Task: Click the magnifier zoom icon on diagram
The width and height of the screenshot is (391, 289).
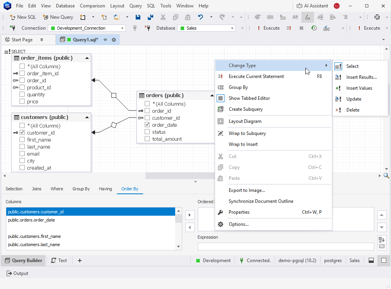Action: click(x=386, y=176)
